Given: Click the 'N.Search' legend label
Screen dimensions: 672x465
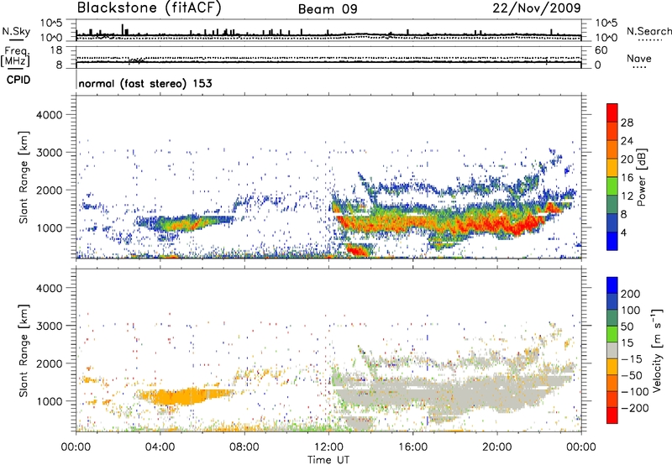Looking at the screenshot, I should (649, 31).
